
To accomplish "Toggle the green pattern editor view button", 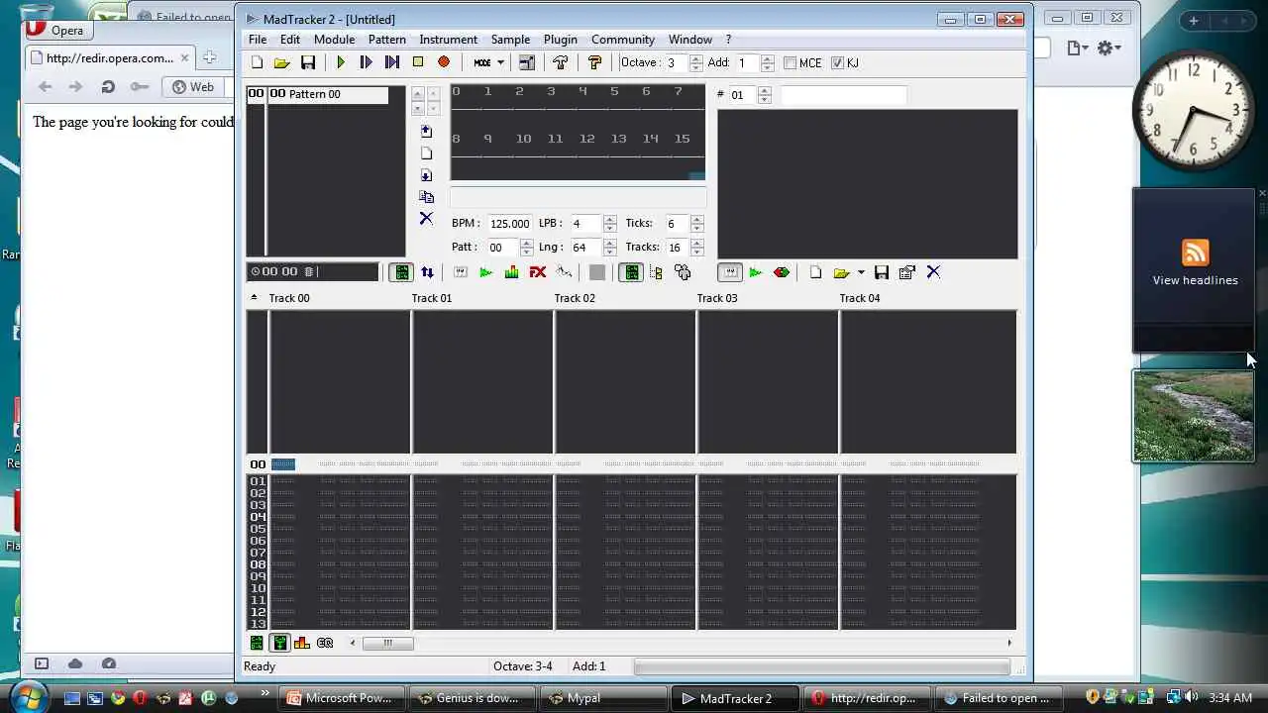I will (x=401, y=272).
